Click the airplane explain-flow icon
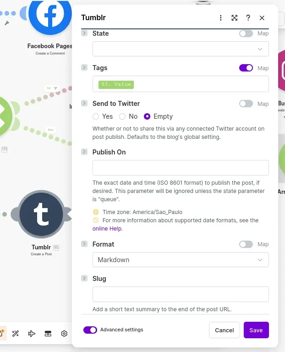 point(32,334)
